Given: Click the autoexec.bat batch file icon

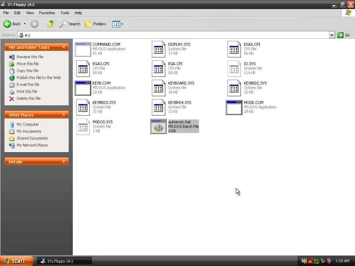Looking at the screenshot, I should click(158, 127).
